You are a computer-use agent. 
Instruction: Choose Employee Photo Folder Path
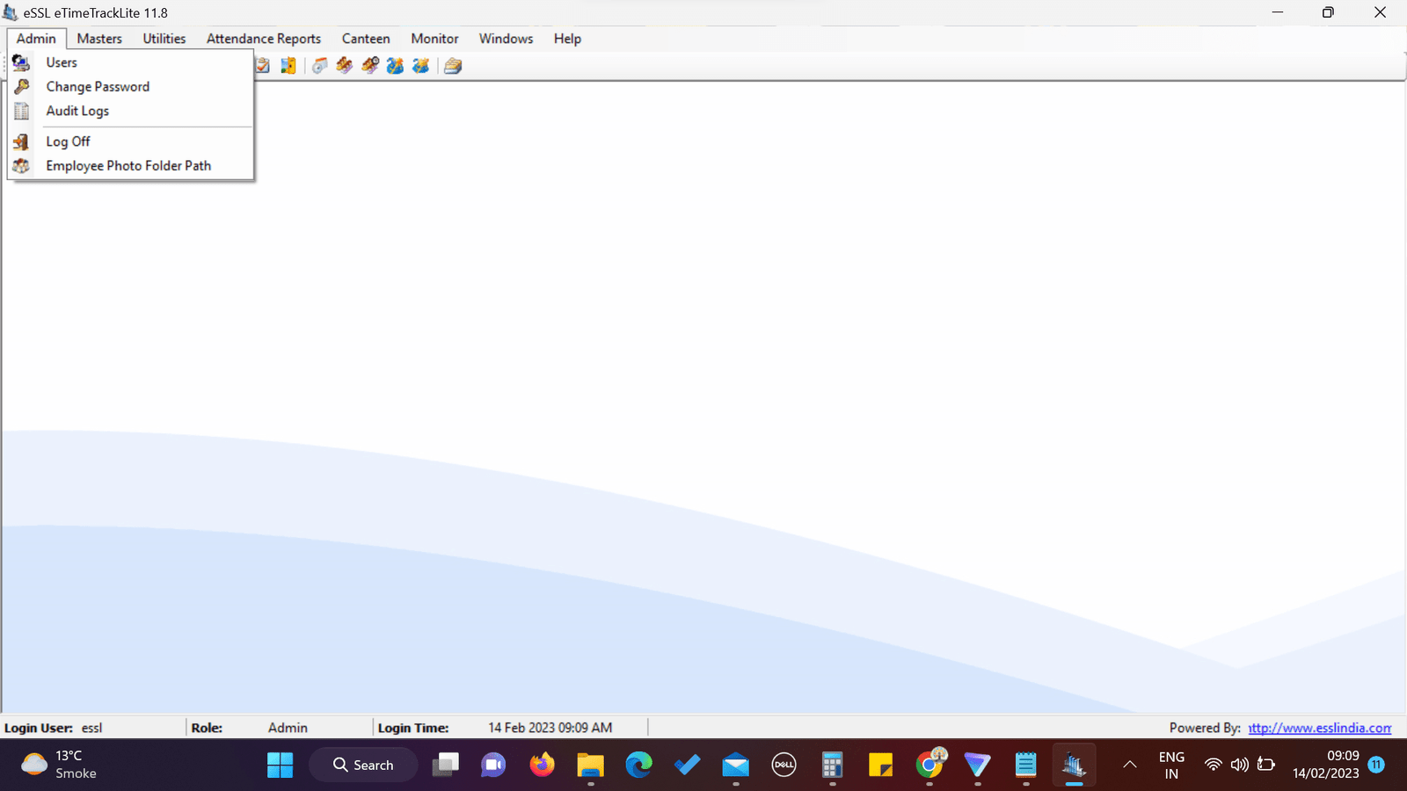(x=130, y=165)
